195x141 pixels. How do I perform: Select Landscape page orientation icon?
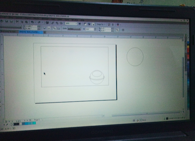[x=49, y=28]
